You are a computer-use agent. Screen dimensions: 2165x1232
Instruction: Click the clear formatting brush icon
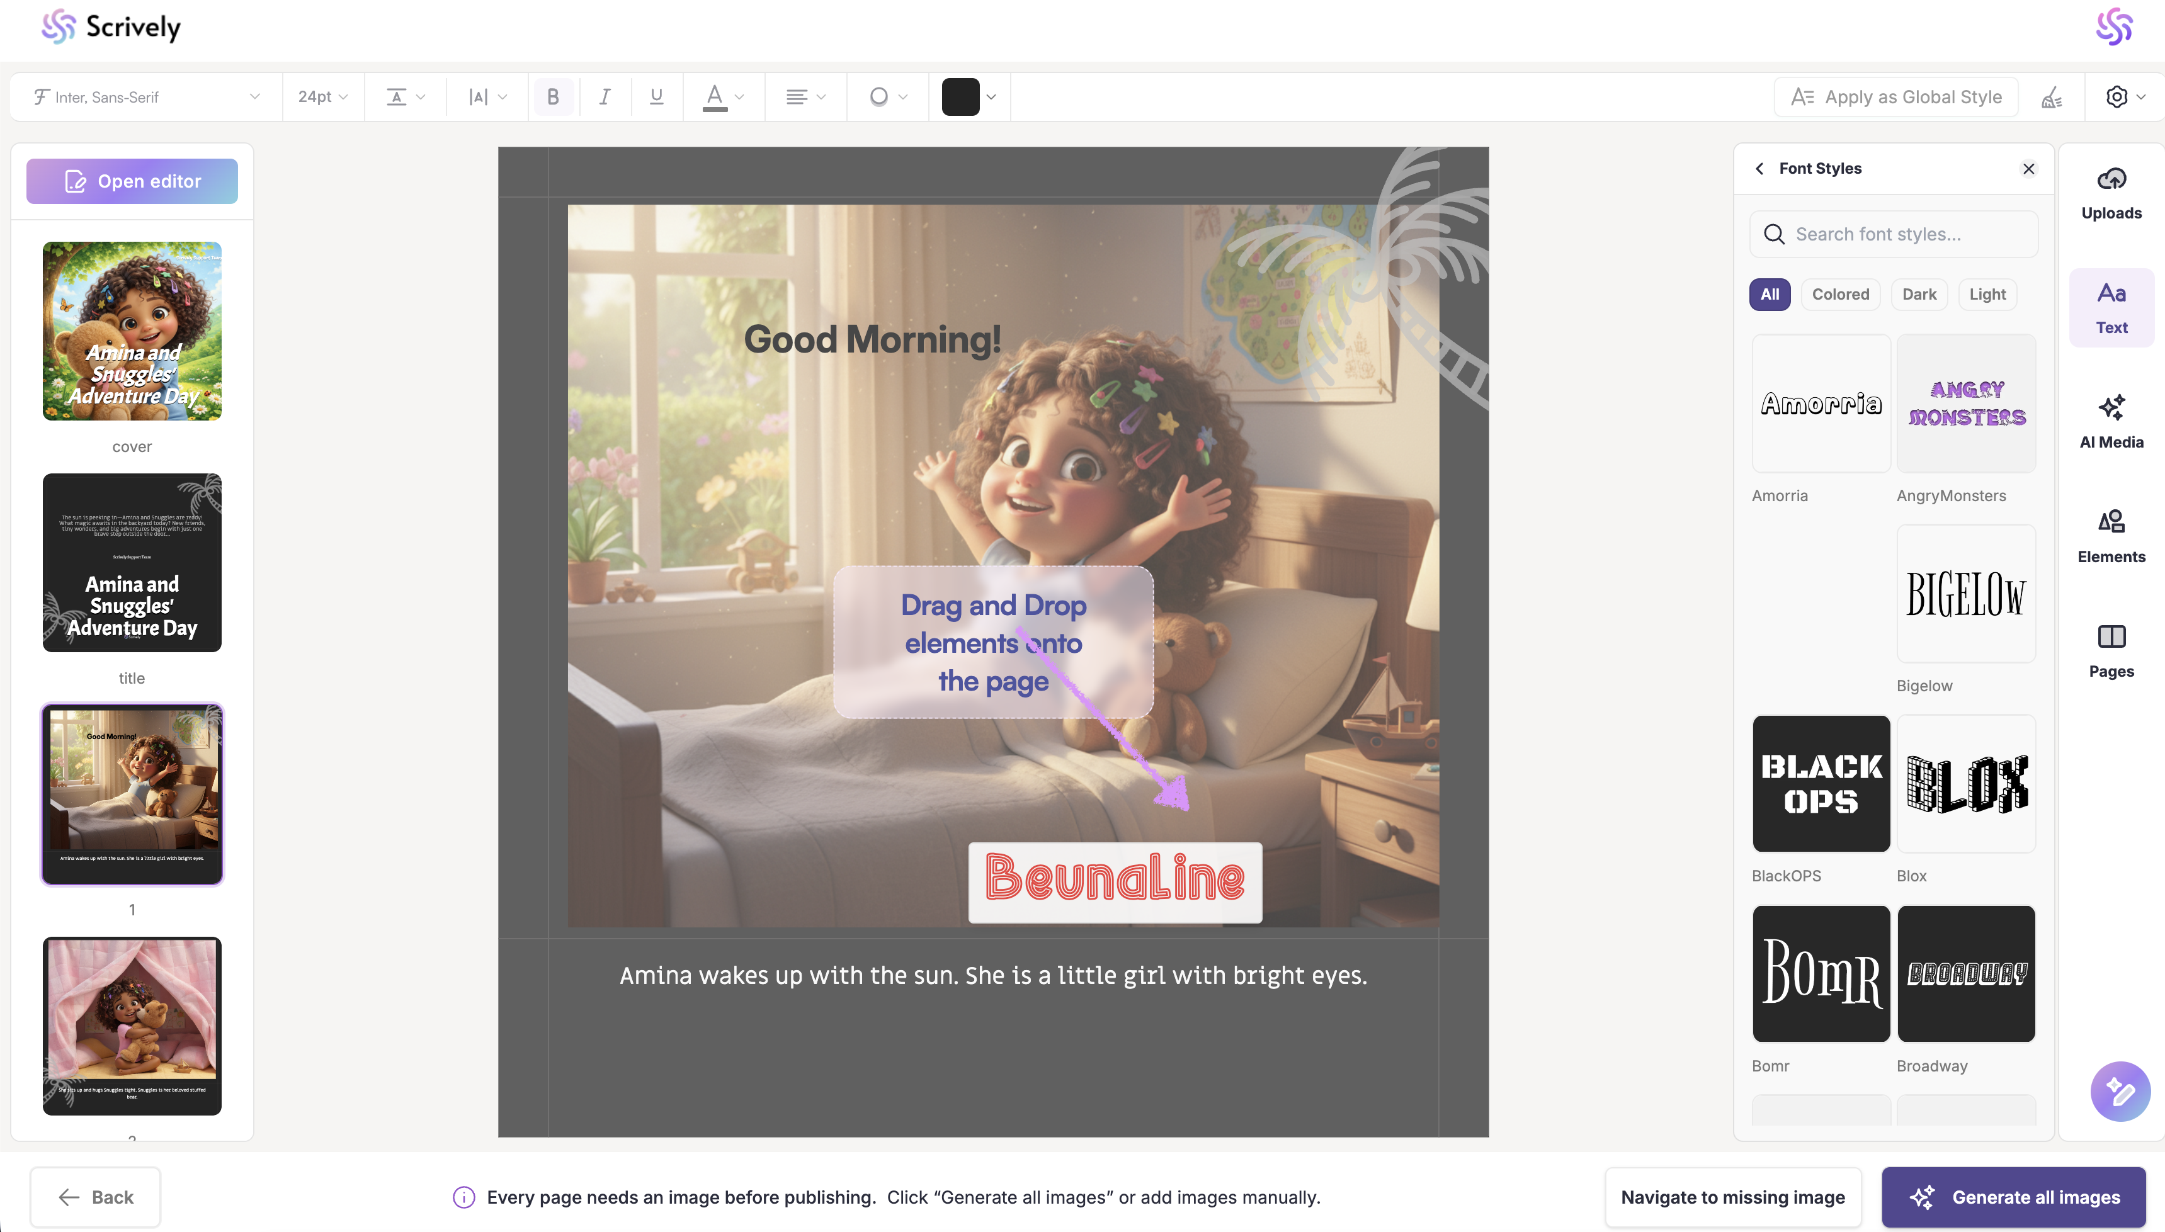tap(2052, 98)
